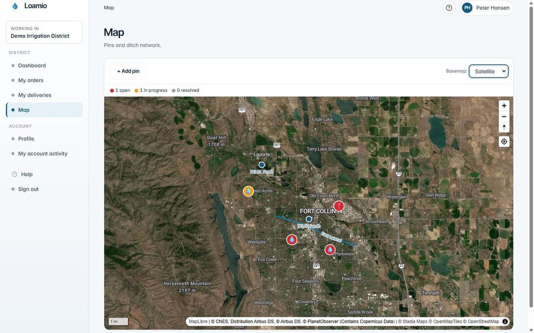Click the Loamio water drop logo

(x=15, y=6)
